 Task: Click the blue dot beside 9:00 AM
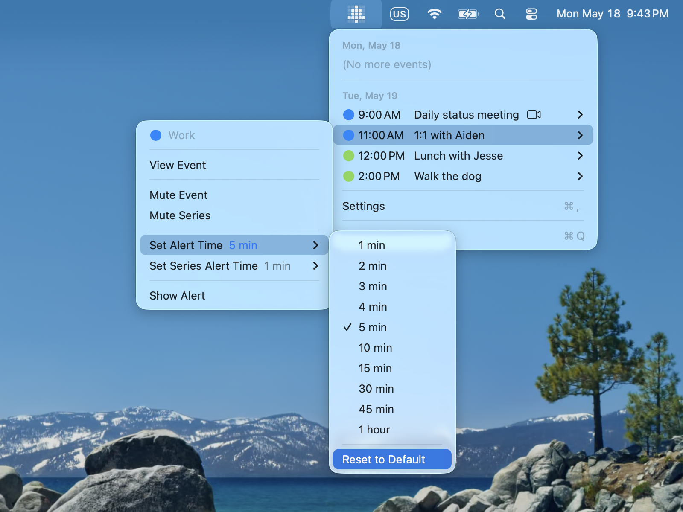[x=349, y=115]
